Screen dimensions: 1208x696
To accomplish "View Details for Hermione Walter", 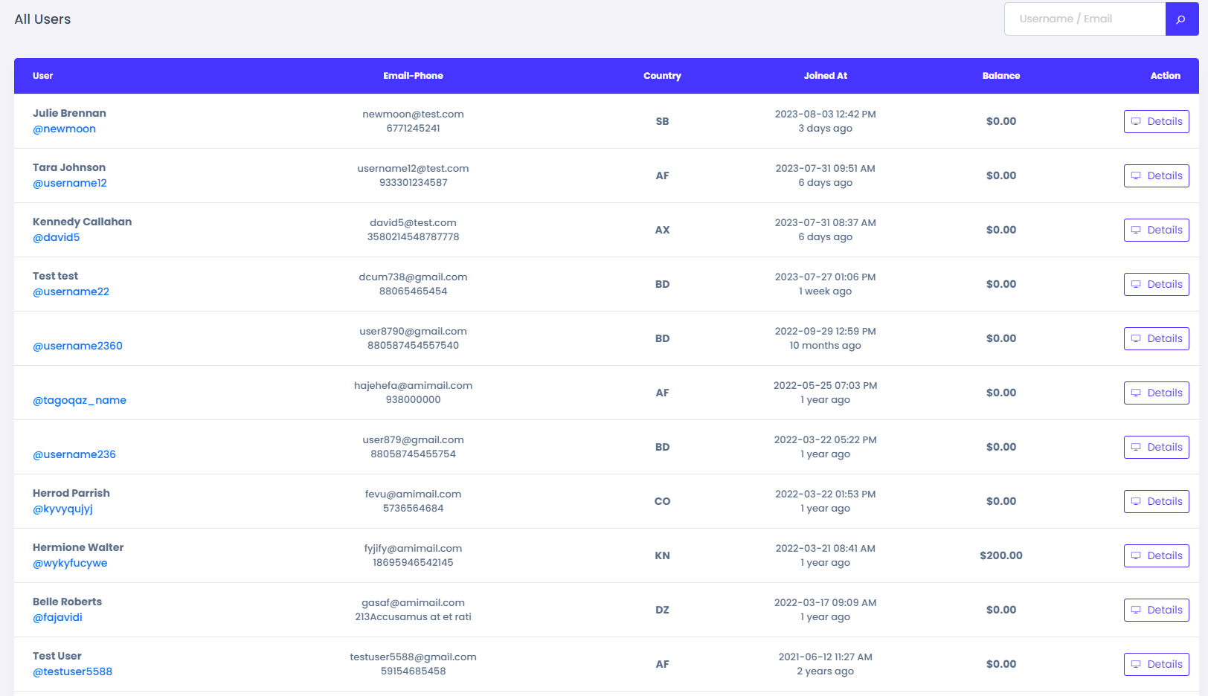I will click(x=1156, y=555).
